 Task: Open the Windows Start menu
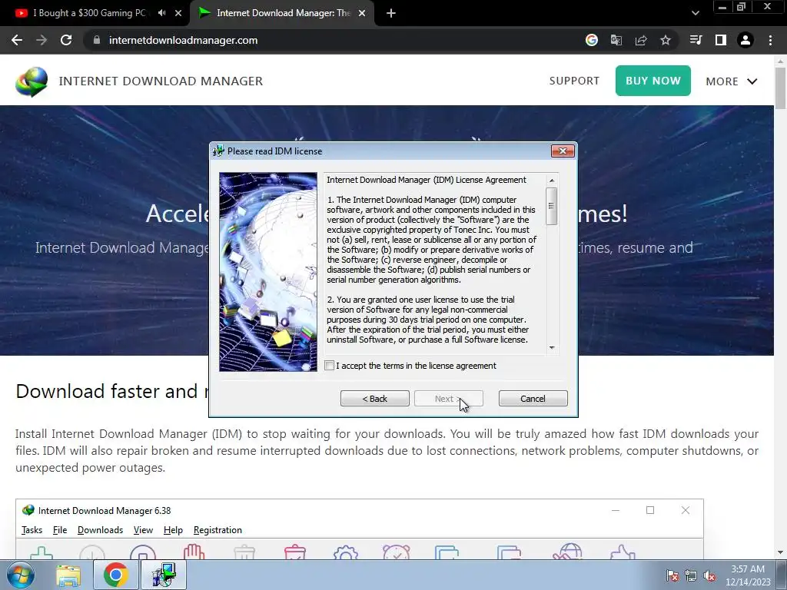(21, 575)
